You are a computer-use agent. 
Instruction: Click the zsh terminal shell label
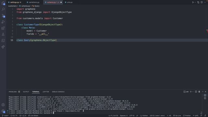186,92
